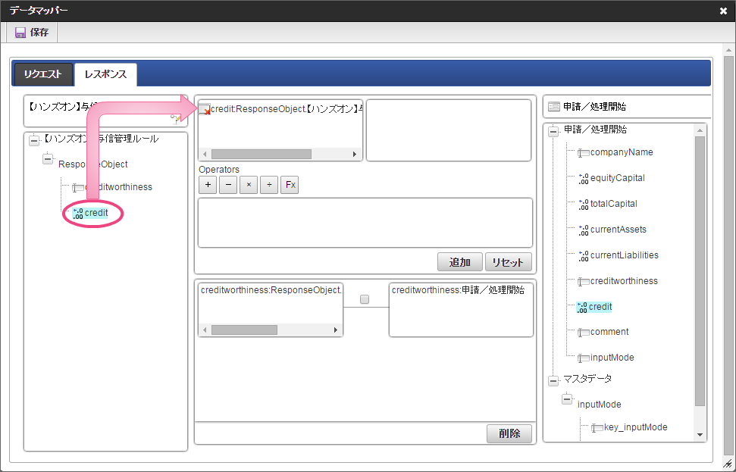The width and height of the screenshot is (736, 472).
Task: Click the string icon beside key_inputMode
Action: pos(597,428)
